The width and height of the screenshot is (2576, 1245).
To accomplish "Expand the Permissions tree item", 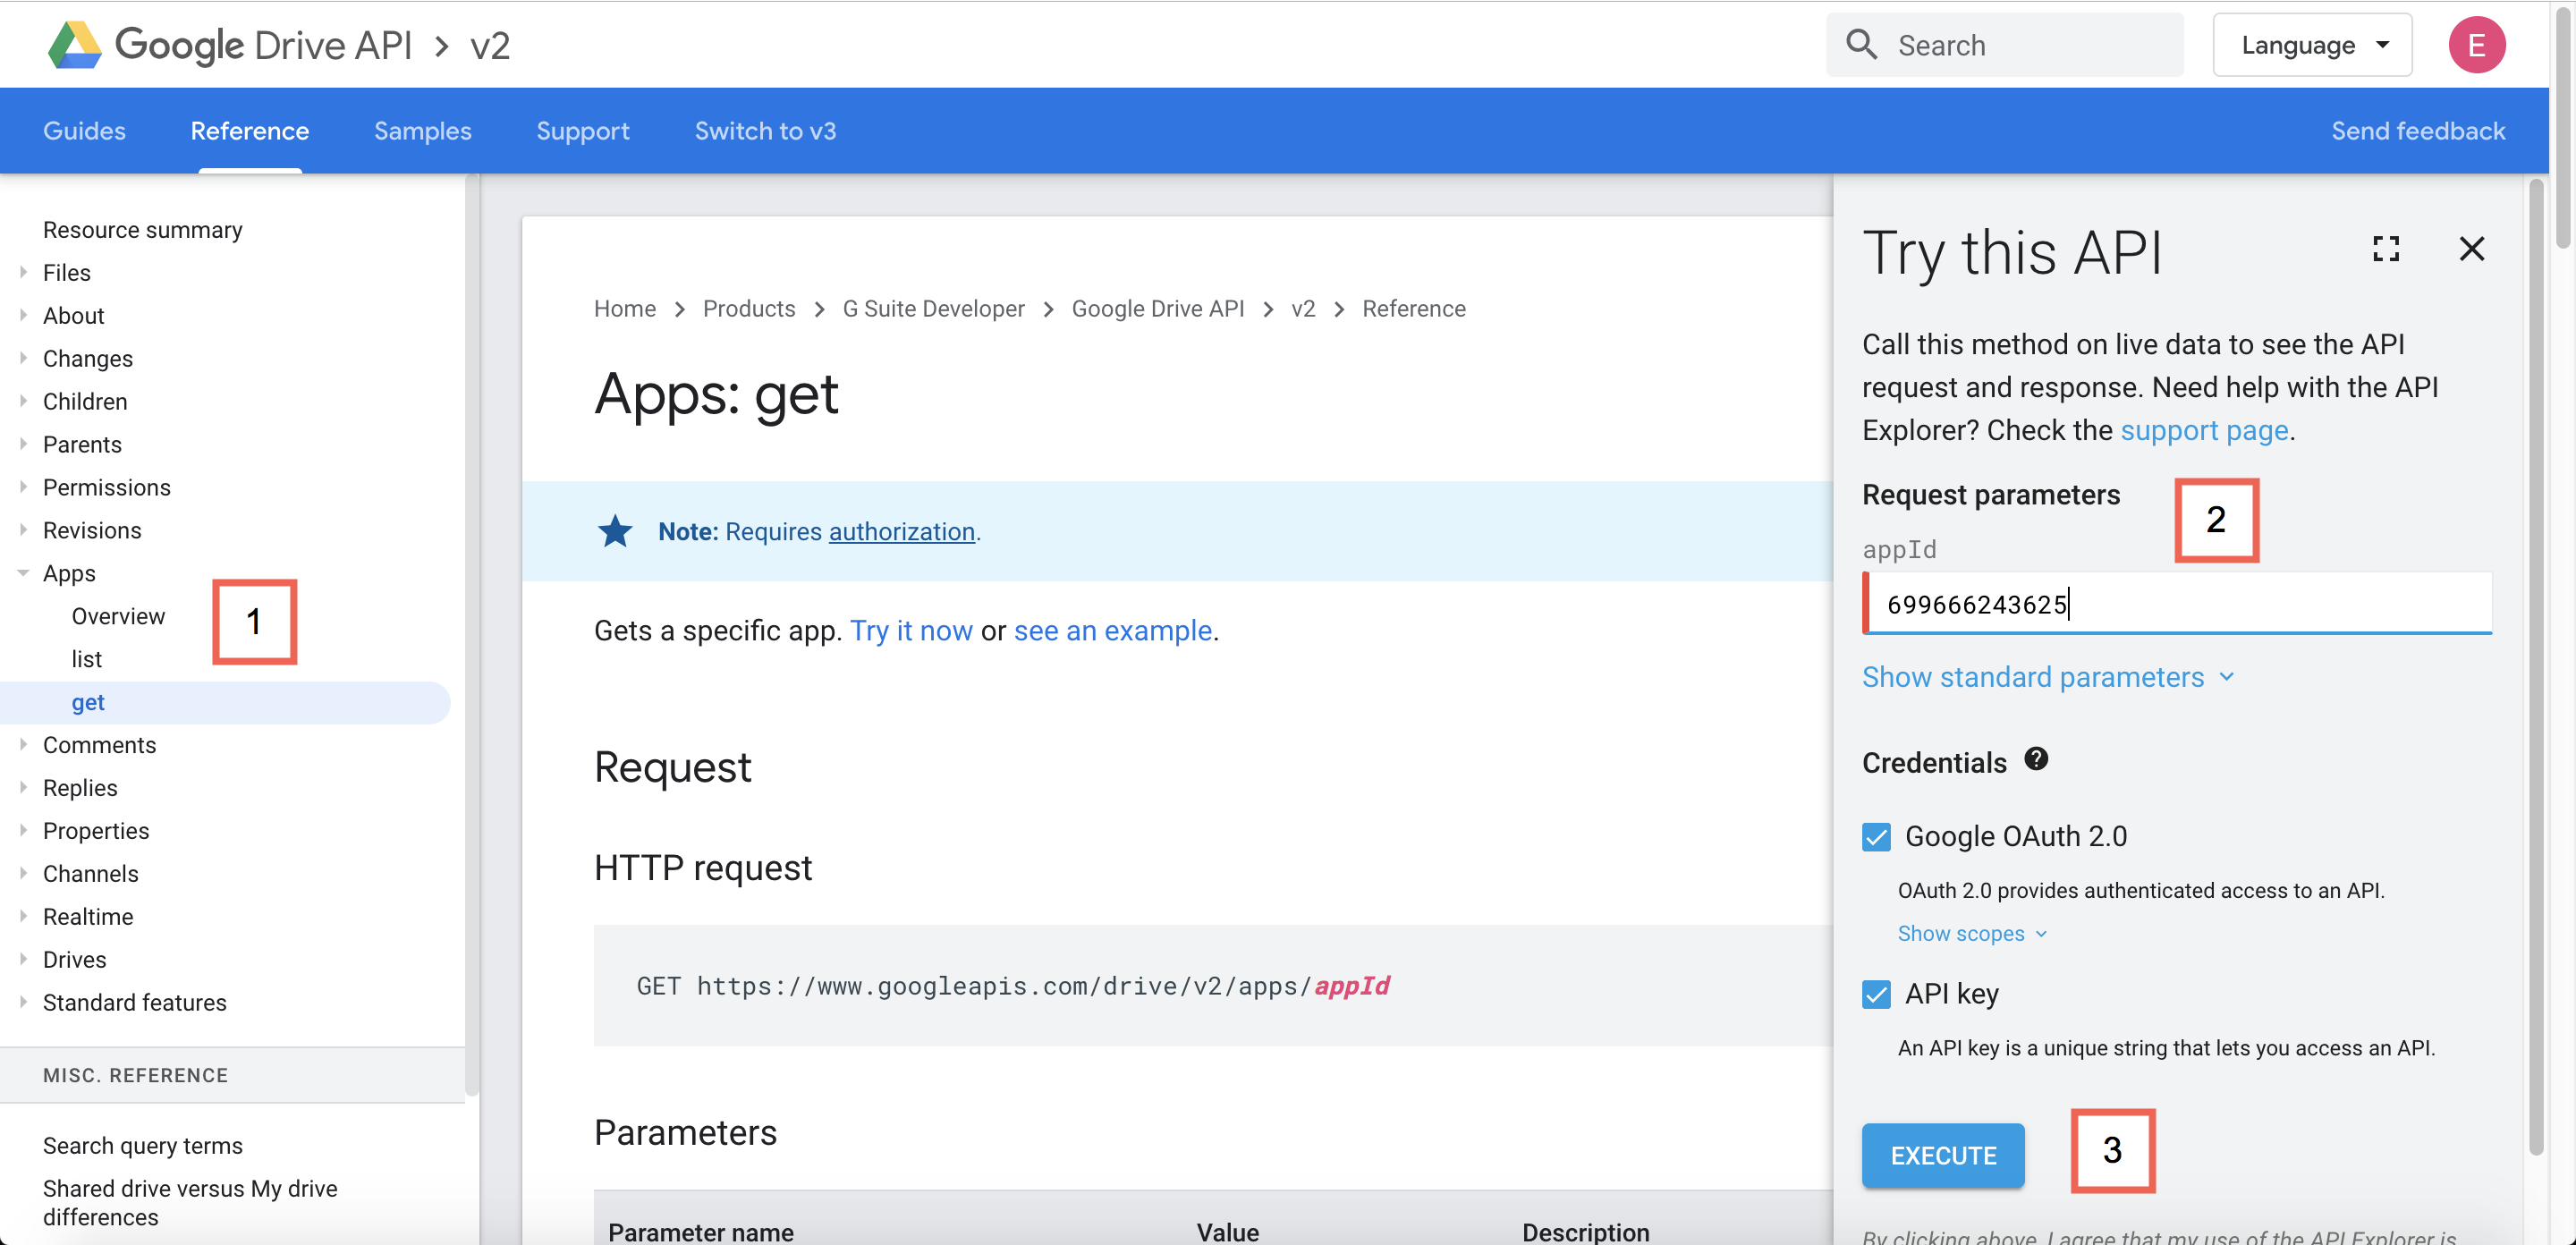I will pos(23,487).
